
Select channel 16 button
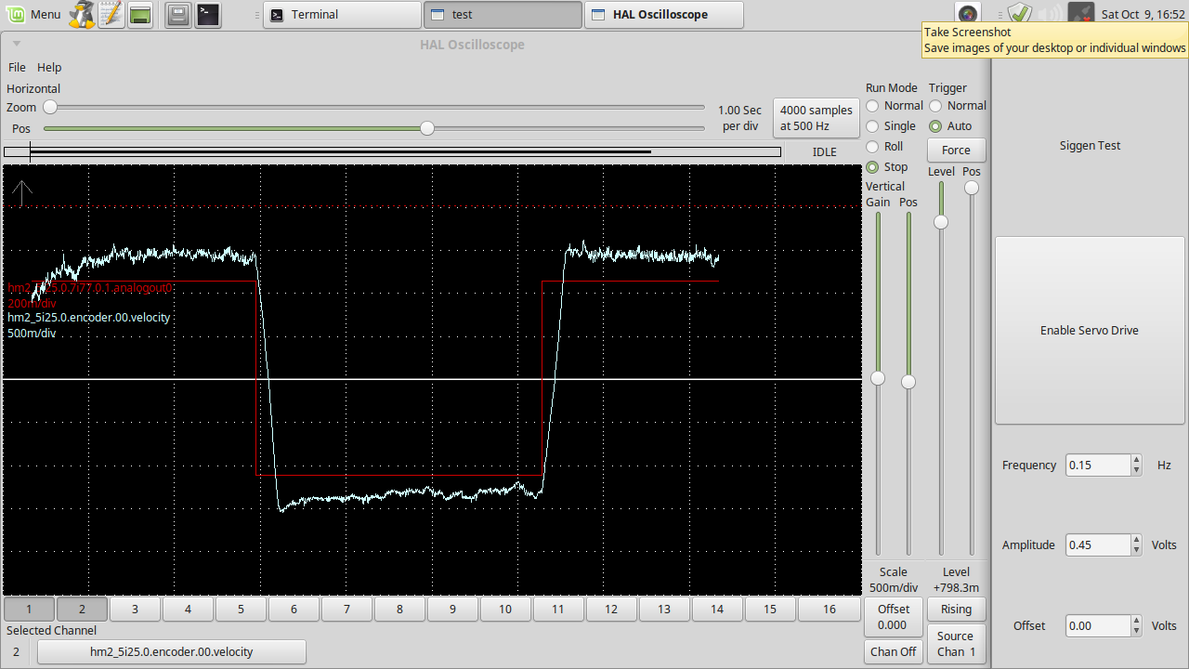(830, 609)
